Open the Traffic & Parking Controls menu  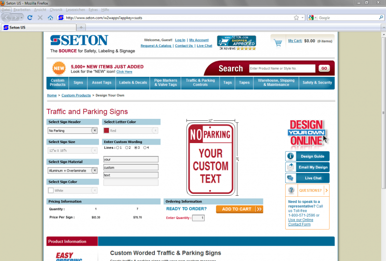click(x=200, y=83)
